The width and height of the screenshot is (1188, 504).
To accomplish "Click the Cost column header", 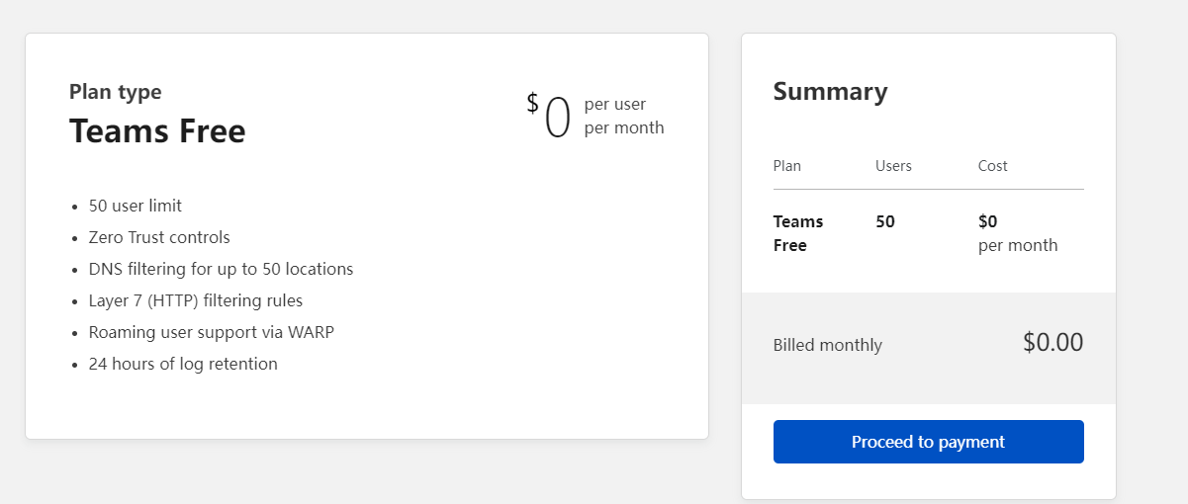I will pyautogui.click(x=992, y=166).
